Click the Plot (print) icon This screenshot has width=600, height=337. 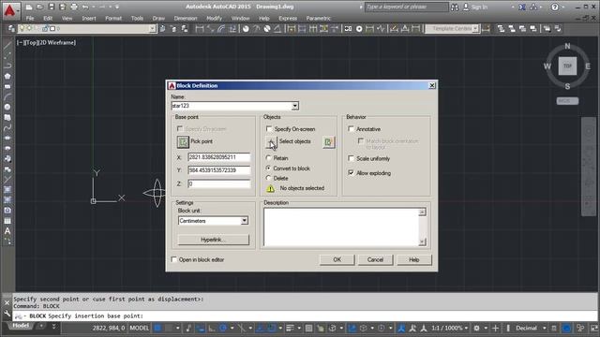tap(74, 7)
